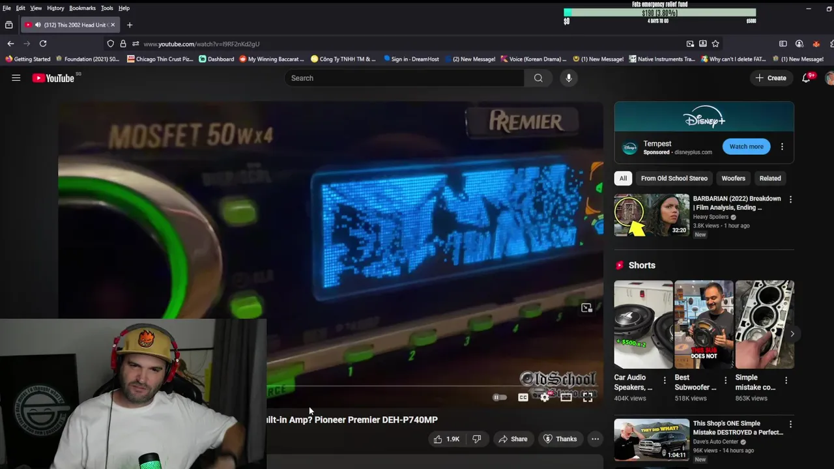The image size is (834, 469).
Task: Click the search magnifier button
Action: tap(538, 78)
